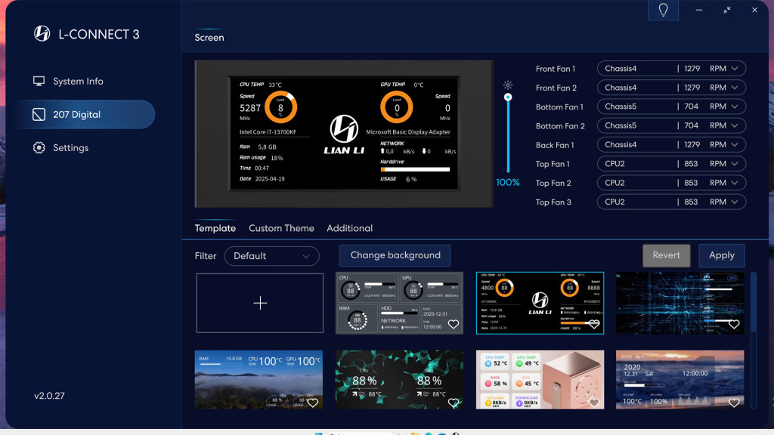The height and width of the screenshot is (435, 774).
Task: Click the large screen preview display
Action: (344, 134)
